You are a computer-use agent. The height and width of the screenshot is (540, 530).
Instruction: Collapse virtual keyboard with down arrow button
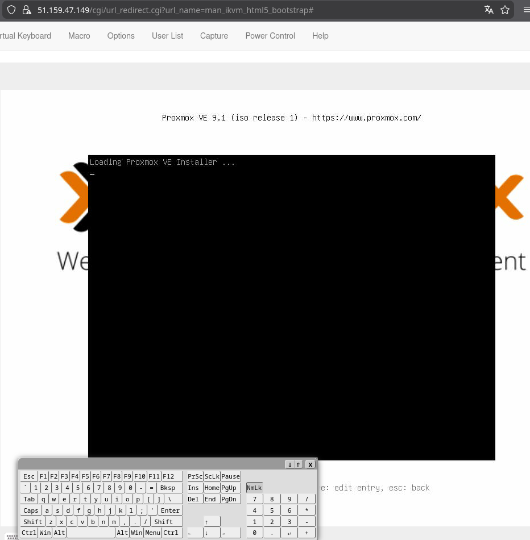pyautogui.click(x=289, y=464)
